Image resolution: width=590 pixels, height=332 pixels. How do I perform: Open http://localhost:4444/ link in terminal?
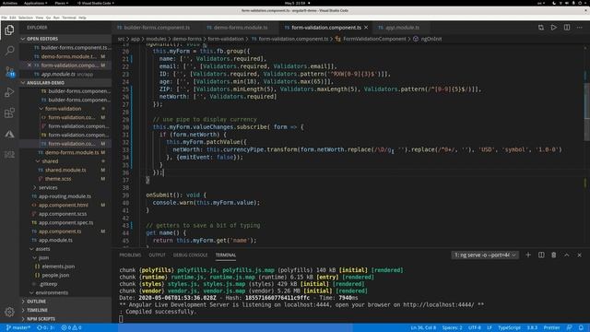pyautogui.click(x=439, y=304)
